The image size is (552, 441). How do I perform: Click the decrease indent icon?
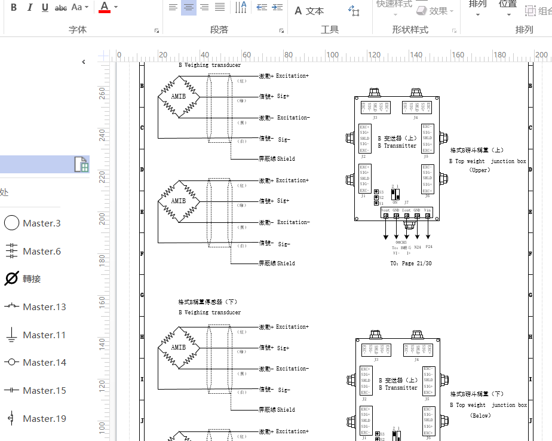[261, 8]
